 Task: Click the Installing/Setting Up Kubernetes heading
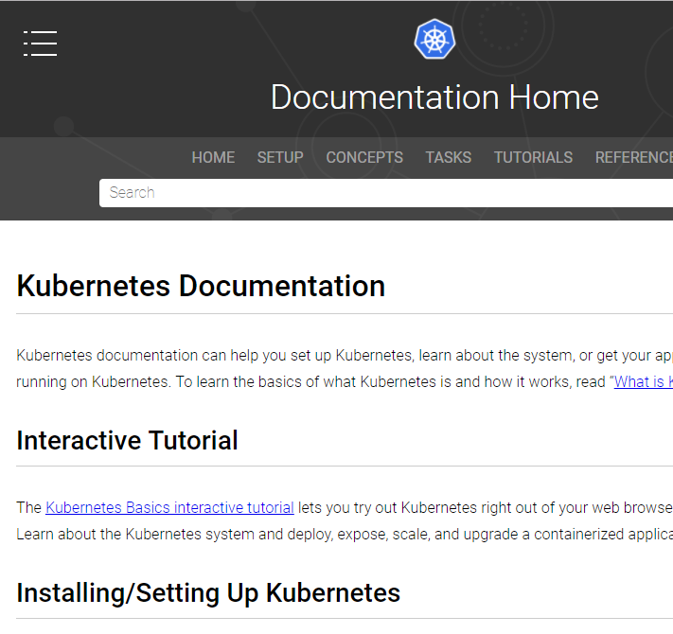coord(208,593)
